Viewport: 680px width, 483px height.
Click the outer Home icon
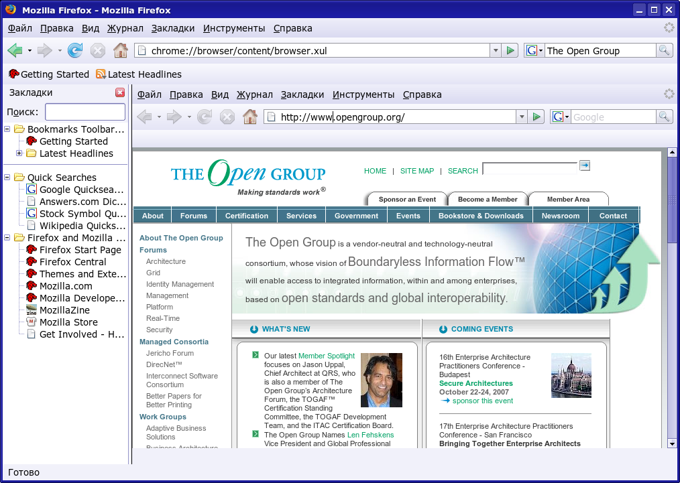click(x=121, y=50)
